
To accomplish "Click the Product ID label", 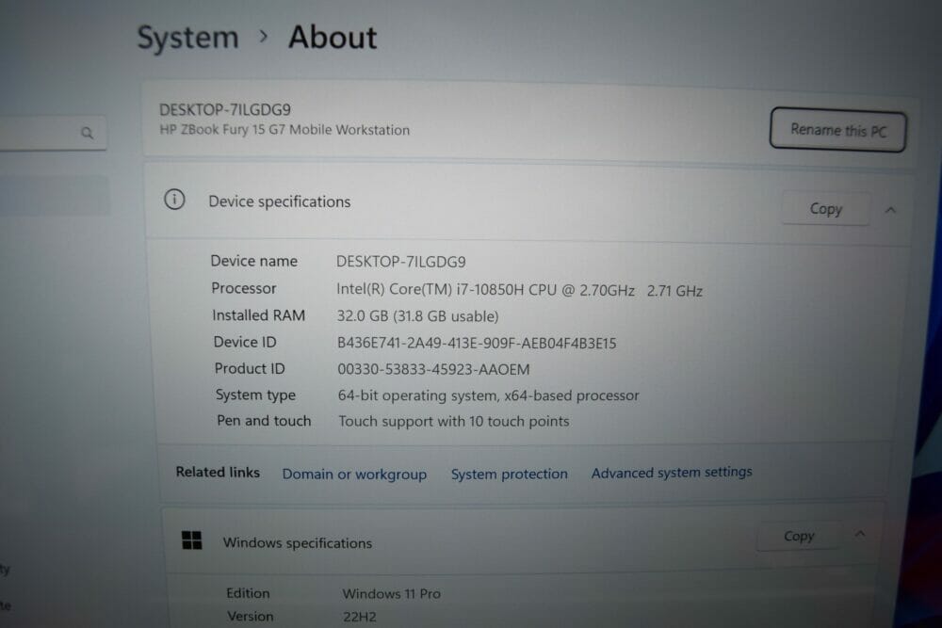I will click(x=250, y=368).
